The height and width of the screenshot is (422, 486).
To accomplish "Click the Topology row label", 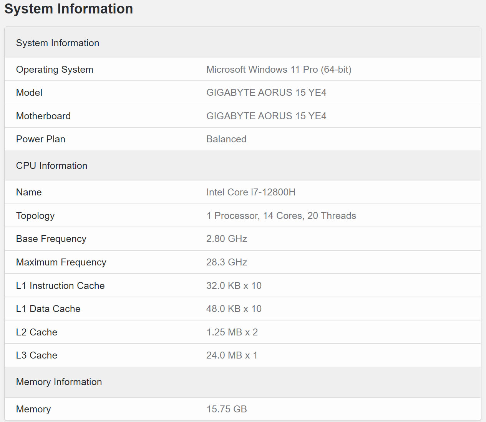I will point(35,216).
